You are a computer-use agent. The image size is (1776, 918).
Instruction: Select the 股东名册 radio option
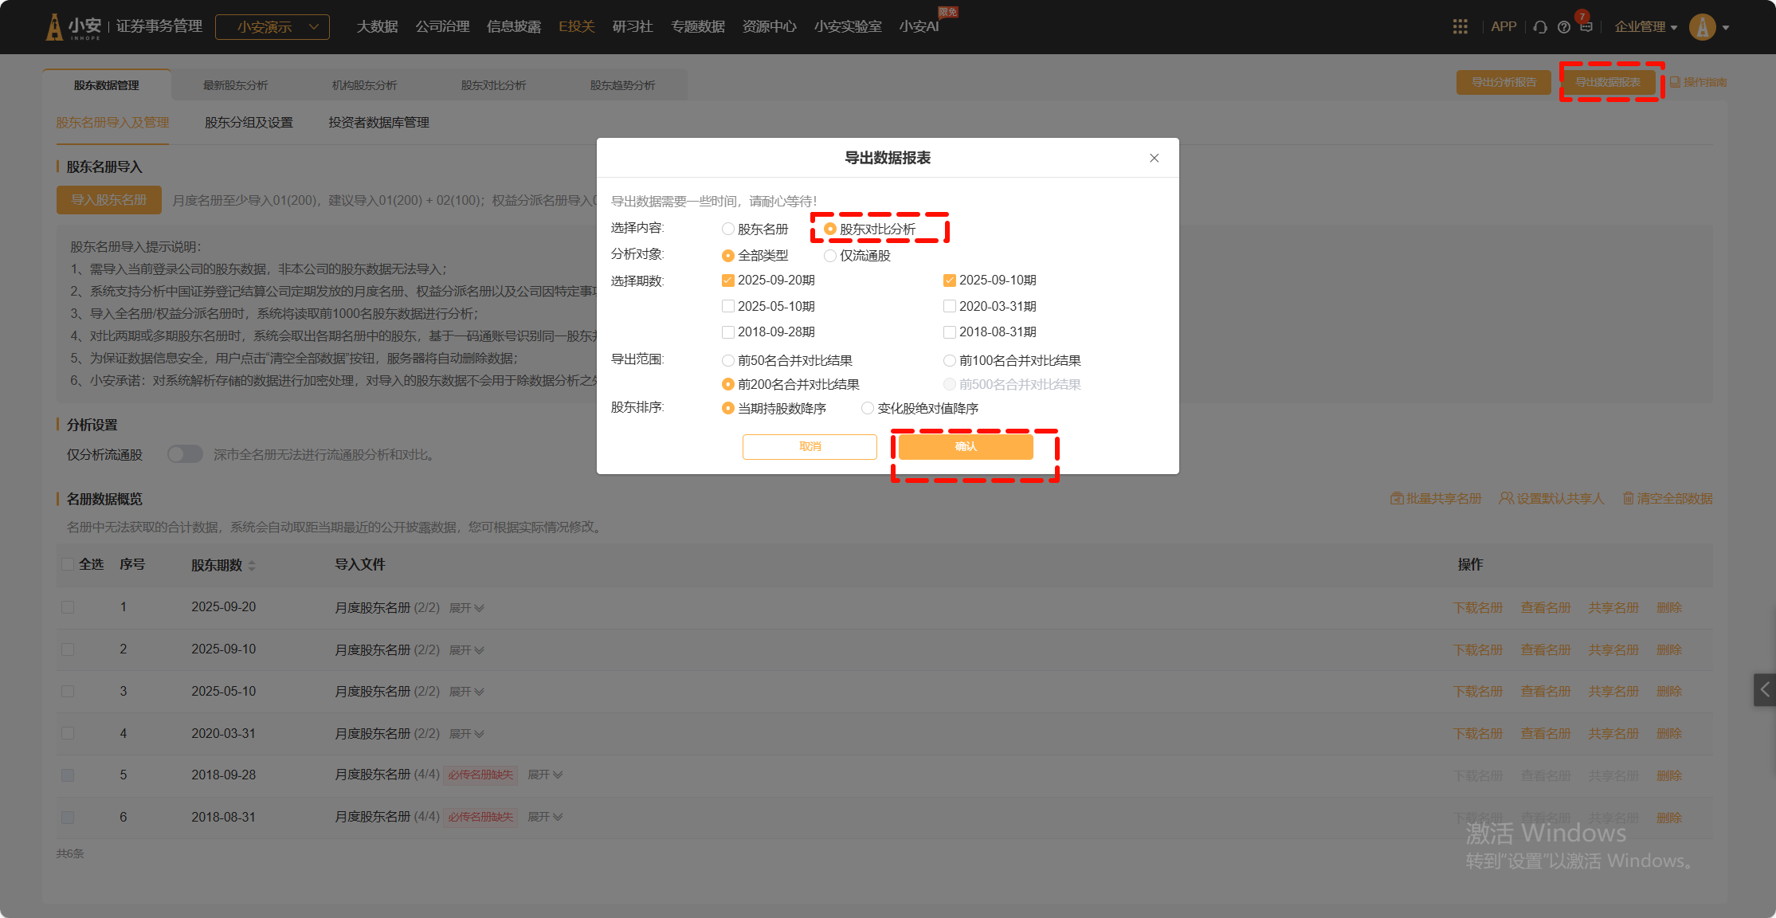pos(727,229)
